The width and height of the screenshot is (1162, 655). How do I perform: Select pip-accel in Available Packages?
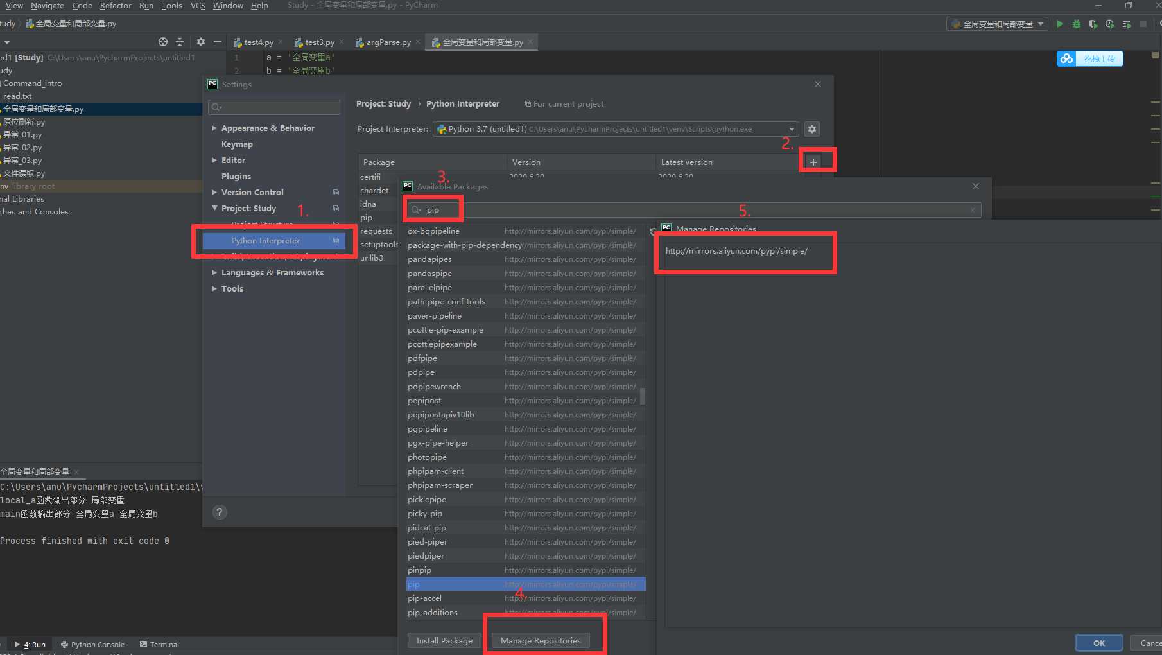coord(526,598)
